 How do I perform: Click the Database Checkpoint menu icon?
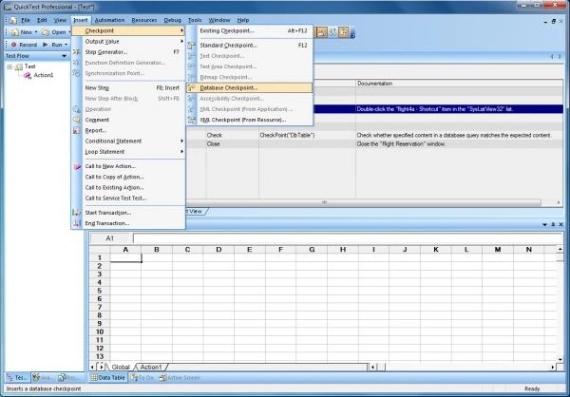click(192, 88)
